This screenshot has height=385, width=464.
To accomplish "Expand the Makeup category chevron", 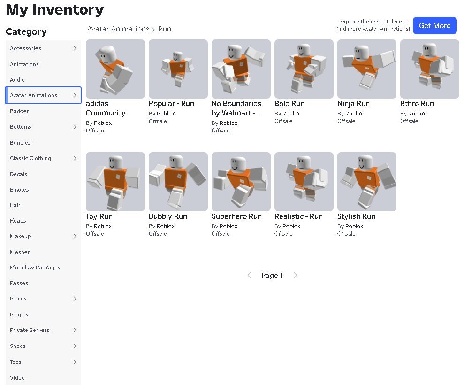I will pos(75,236).
